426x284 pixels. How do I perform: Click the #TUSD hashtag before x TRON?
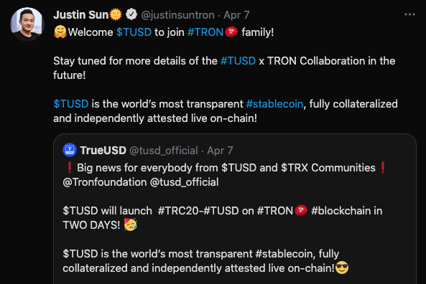coord(238,61)
